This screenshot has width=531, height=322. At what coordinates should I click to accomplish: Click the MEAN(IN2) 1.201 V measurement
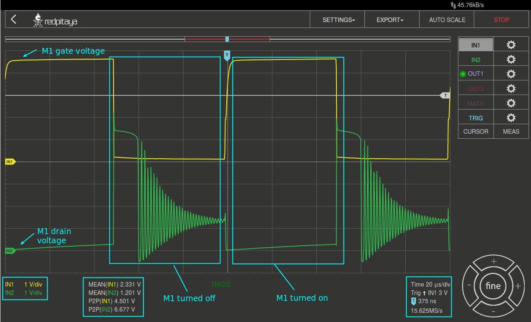tap(114, 292)
